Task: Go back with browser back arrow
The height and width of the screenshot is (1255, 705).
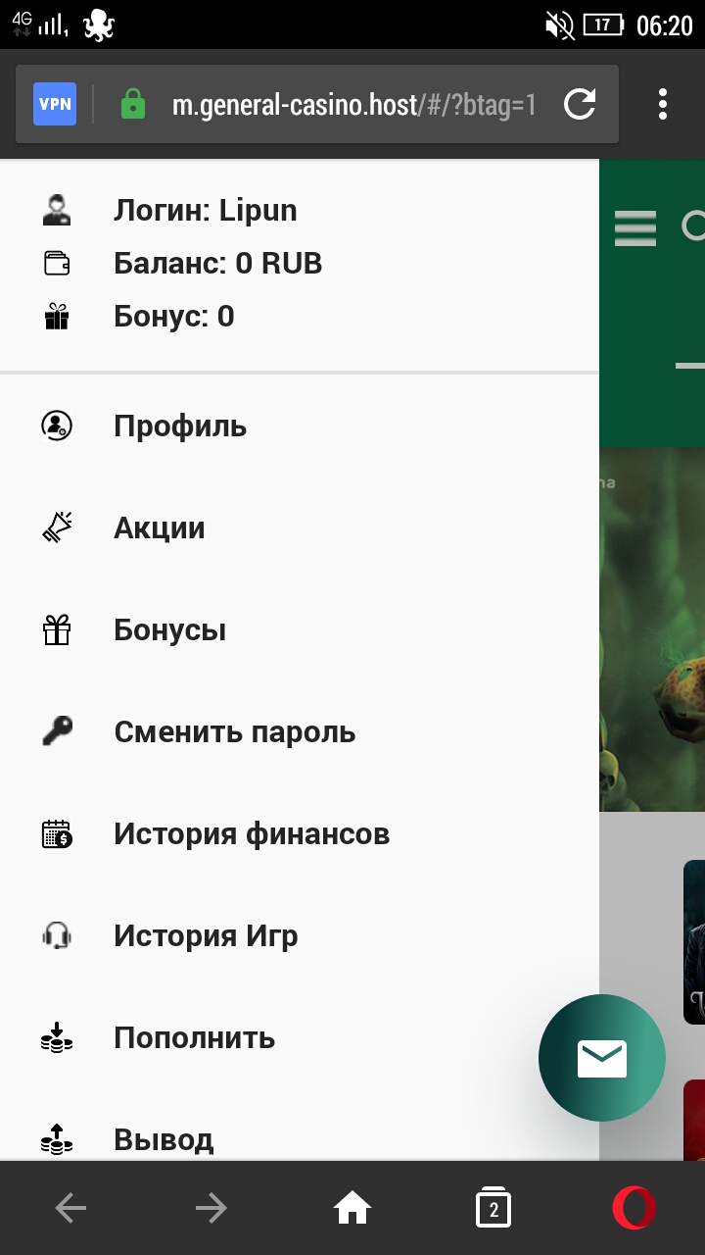Action: (x=70, y=1209)
